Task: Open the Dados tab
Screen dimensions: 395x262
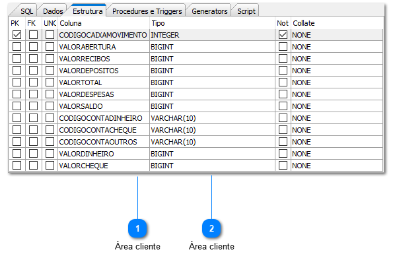Action: point(53,11)
